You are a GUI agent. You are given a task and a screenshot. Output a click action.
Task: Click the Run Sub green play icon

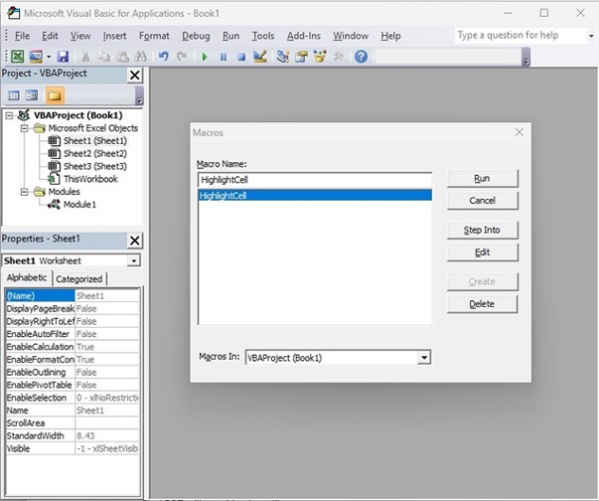pyautogui.click(x=205, y=57)
